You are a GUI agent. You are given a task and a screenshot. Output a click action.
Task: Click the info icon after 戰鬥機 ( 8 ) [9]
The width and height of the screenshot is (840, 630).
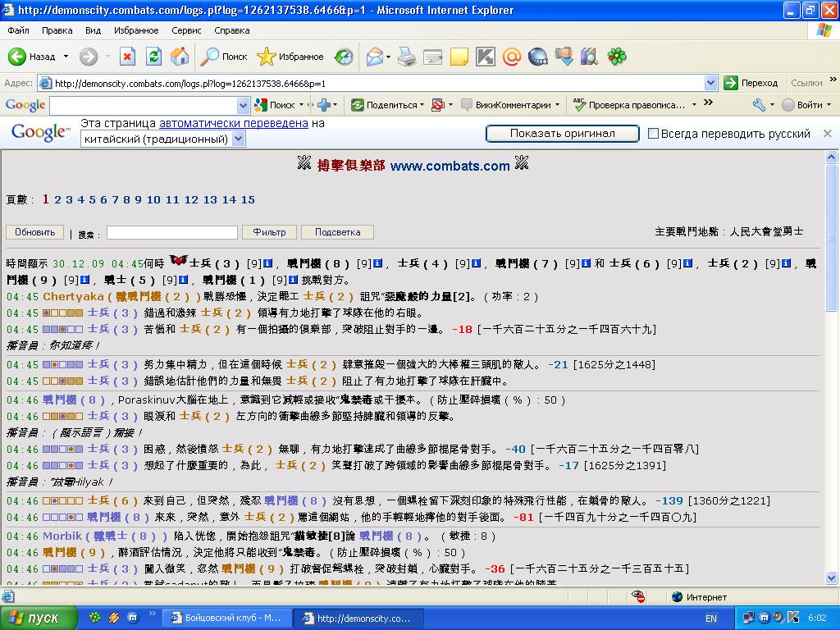pyautogui.click(x=377, y=263)
